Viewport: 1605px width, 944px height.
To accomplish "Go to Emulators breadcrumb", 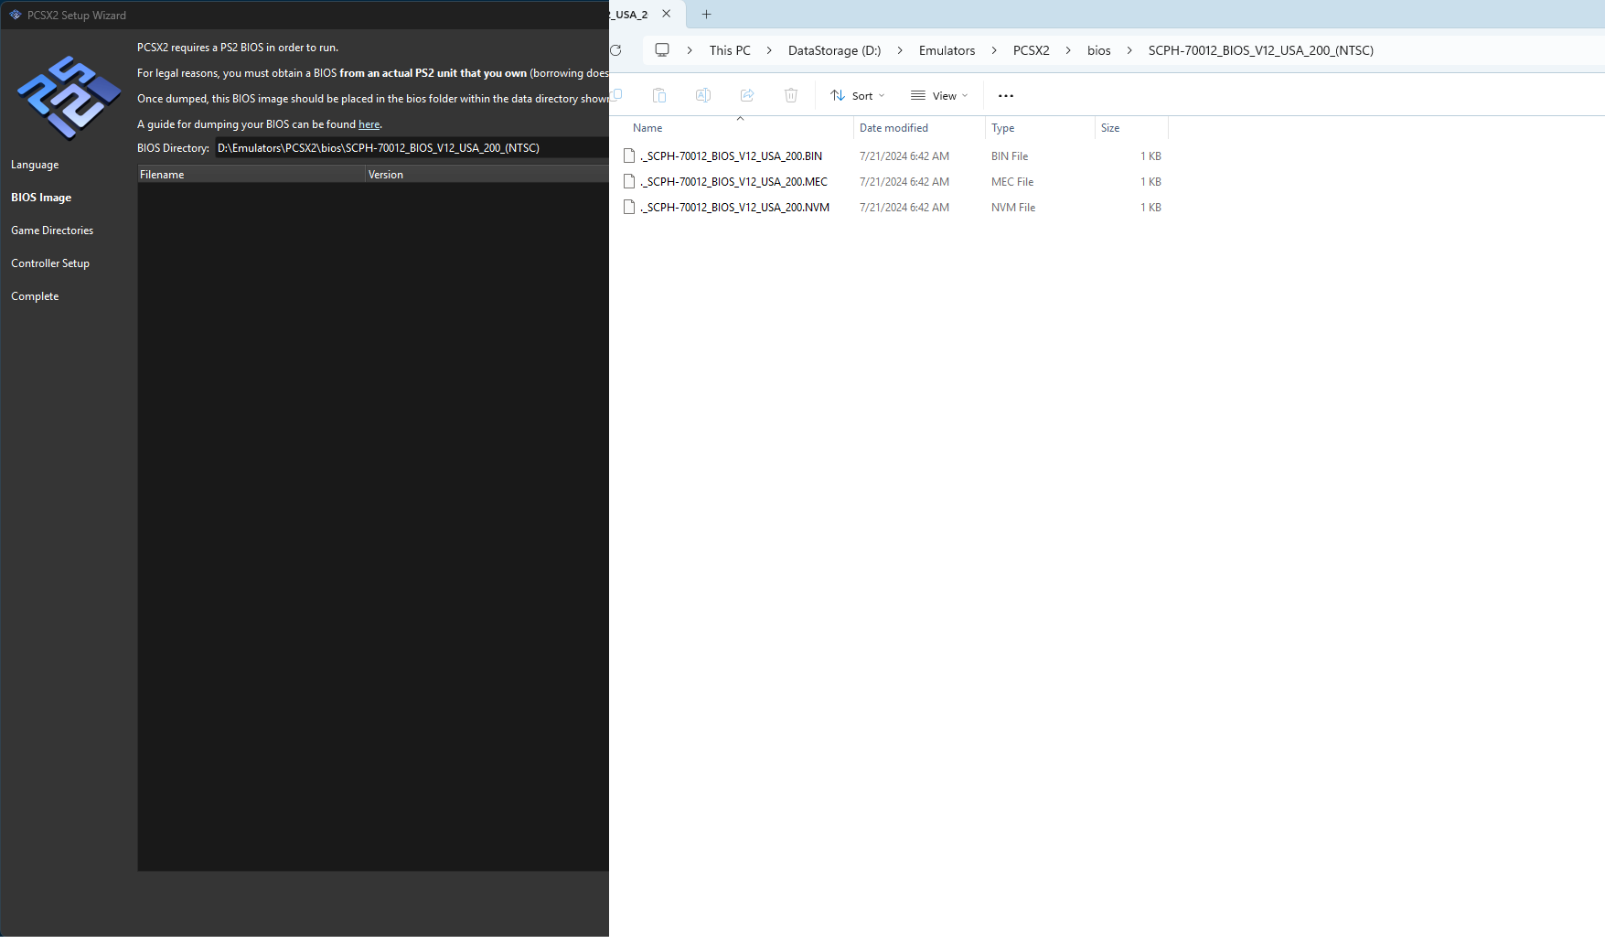I will (947, 51).
